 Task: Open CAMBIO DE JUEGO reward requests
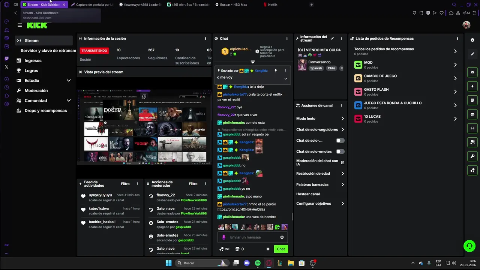pos(455,78)
